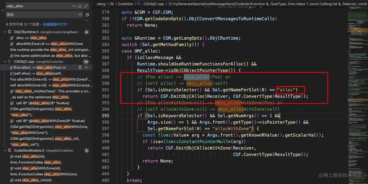Click 'EmitObjCAllocWithZone' on line 400

click(203, 148)
